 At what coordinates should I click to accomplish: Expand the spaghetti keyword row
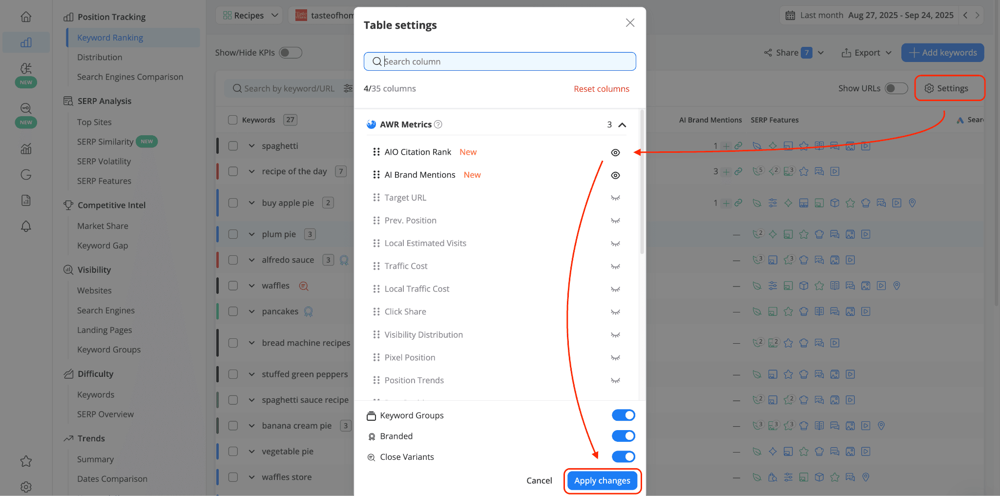(x=251, y=146)
